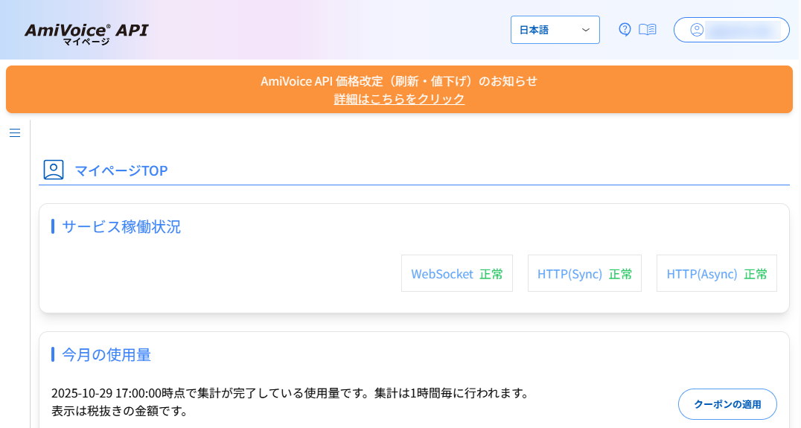Click the orange price revision announcement title
Viewport: 801px width, 428px height.
tap(399, 81)
